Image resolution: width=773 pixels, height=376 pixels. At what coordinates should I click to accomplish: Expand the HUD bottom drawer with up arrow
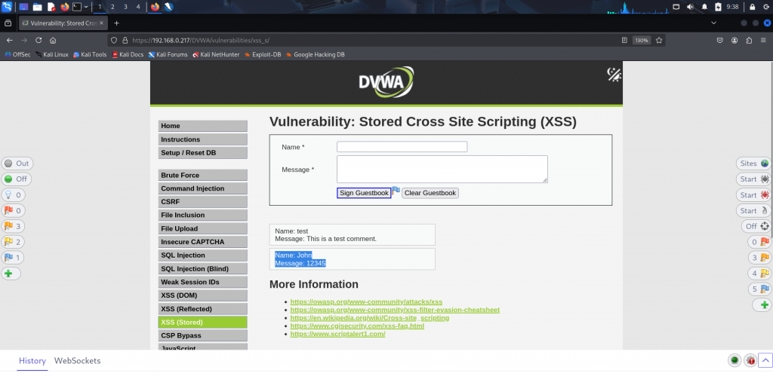coord(765,360)
